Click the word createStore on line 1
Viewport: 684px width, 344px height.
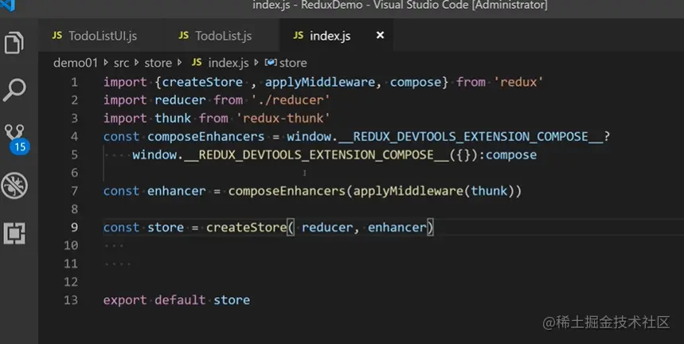tap(202, 82)
